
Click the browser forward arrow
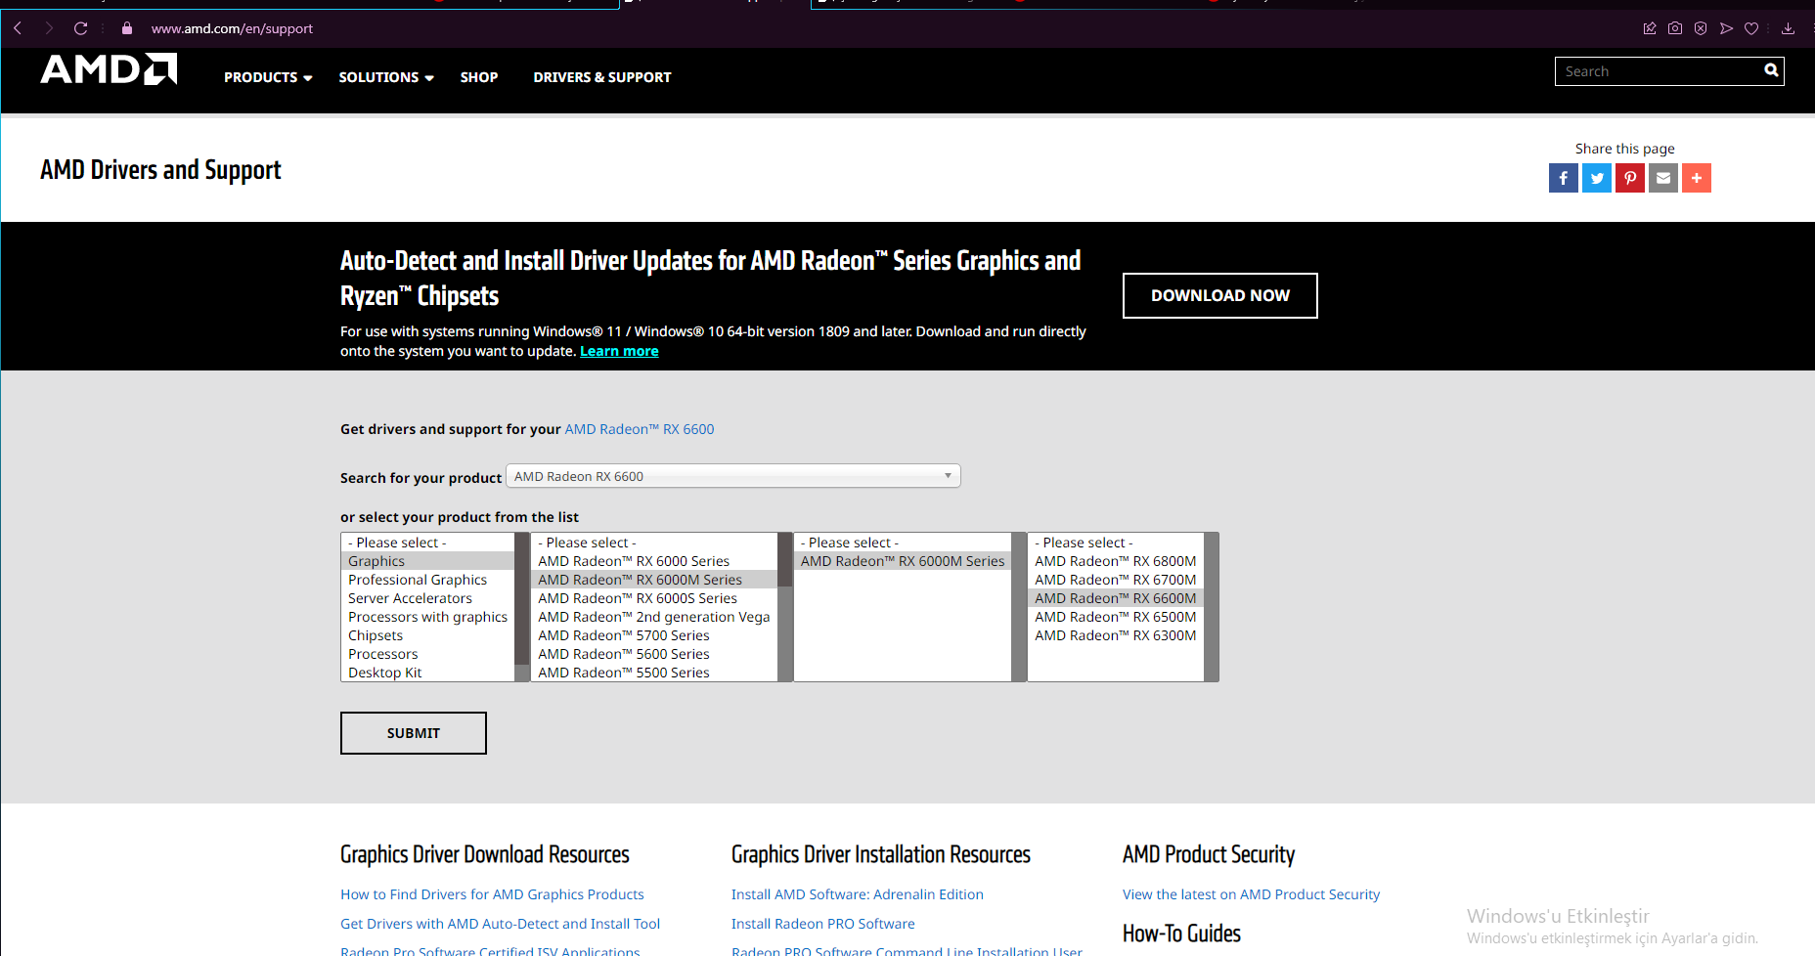(49, 28)
